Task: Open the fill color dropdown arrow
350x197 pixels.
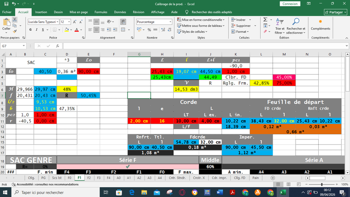Action: pos(71,30)
